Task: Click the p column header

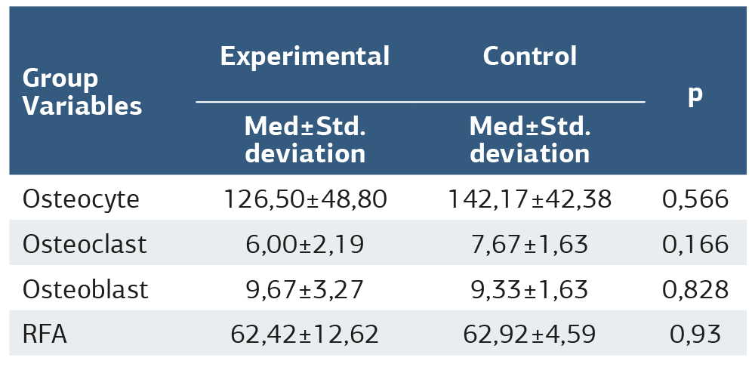Action: point(695,93)
